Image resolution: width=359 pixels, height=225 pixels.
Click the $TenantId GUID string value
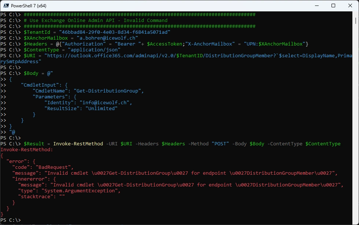coord(114,32)
